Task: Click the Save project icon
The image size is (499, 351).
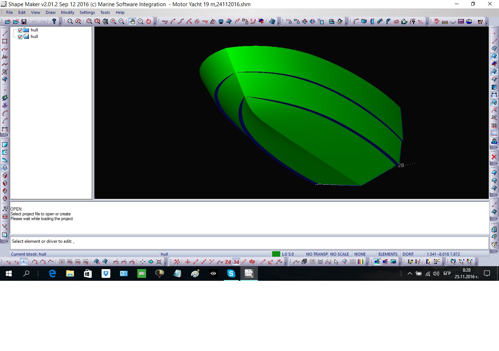Action: pos(24,22)
